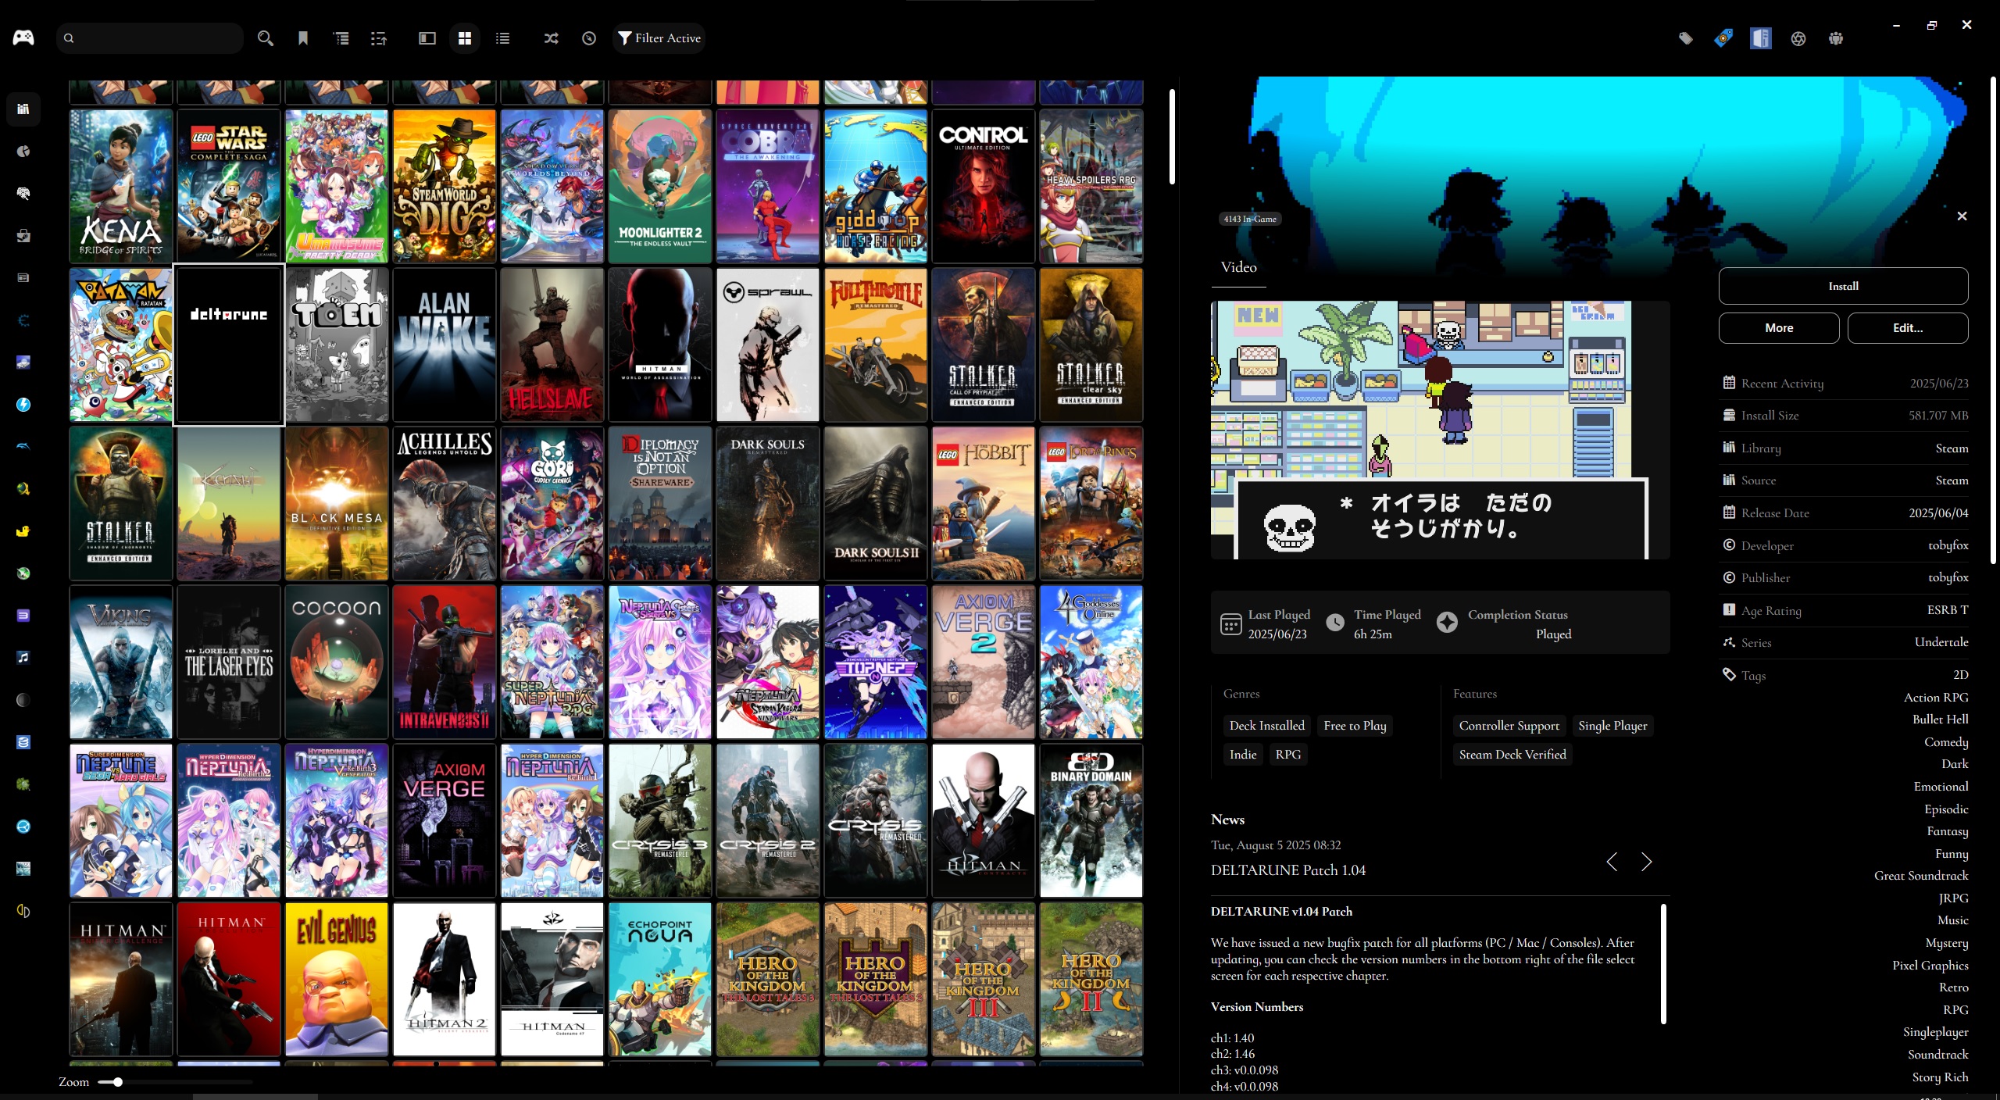Click the Controller Support feature tag
The width and height of the screenshot is (2000, 1100).
pyautogui.click(x=1509, y=726)
